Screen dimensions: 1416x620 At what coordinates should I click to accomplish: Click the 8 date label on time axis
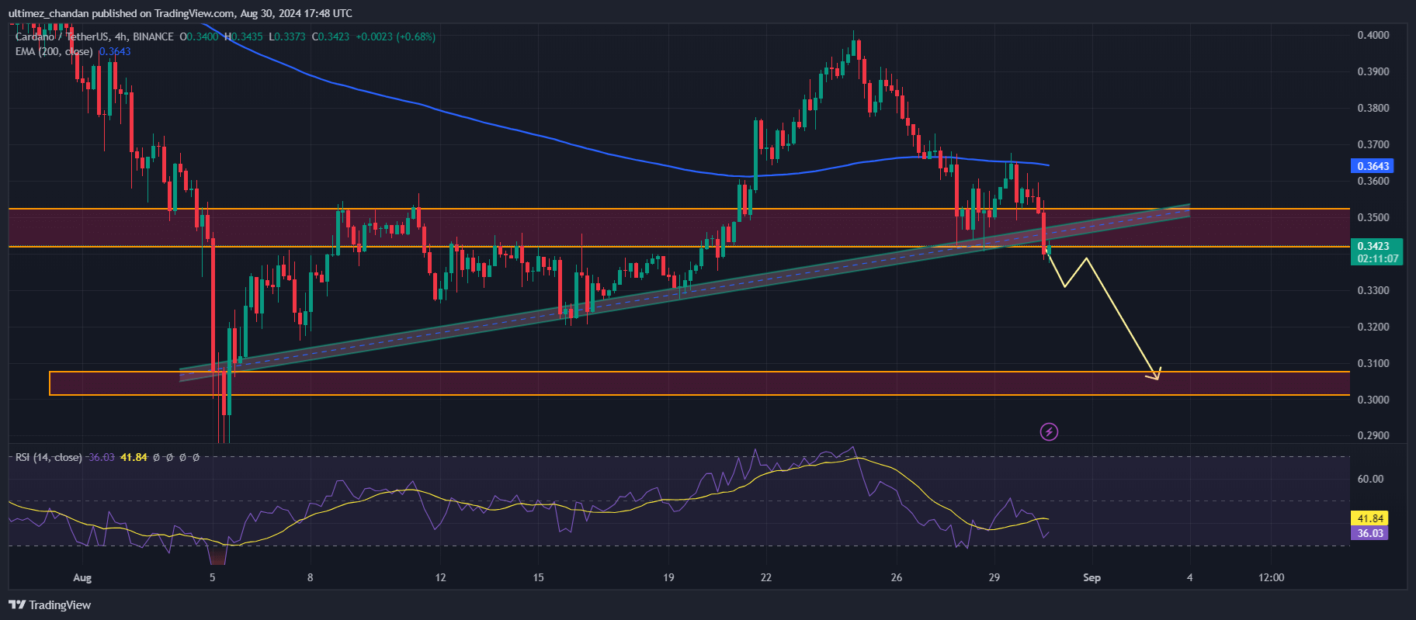(x=310, y=577)
